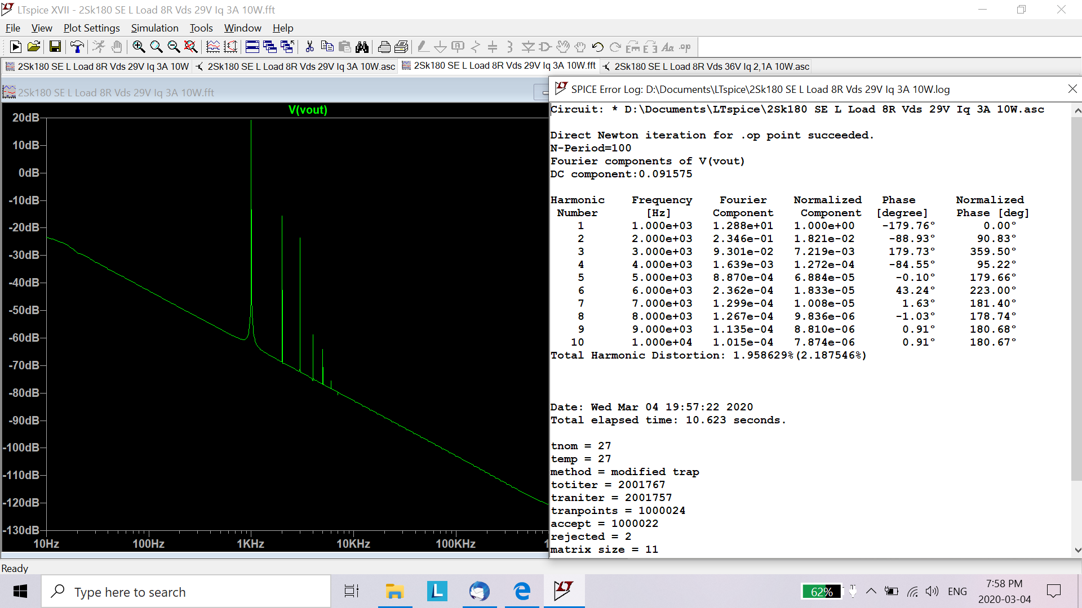Screen dimensions: 1082x608
Task: Click the Place Ground icon
Action: [441, 47]
